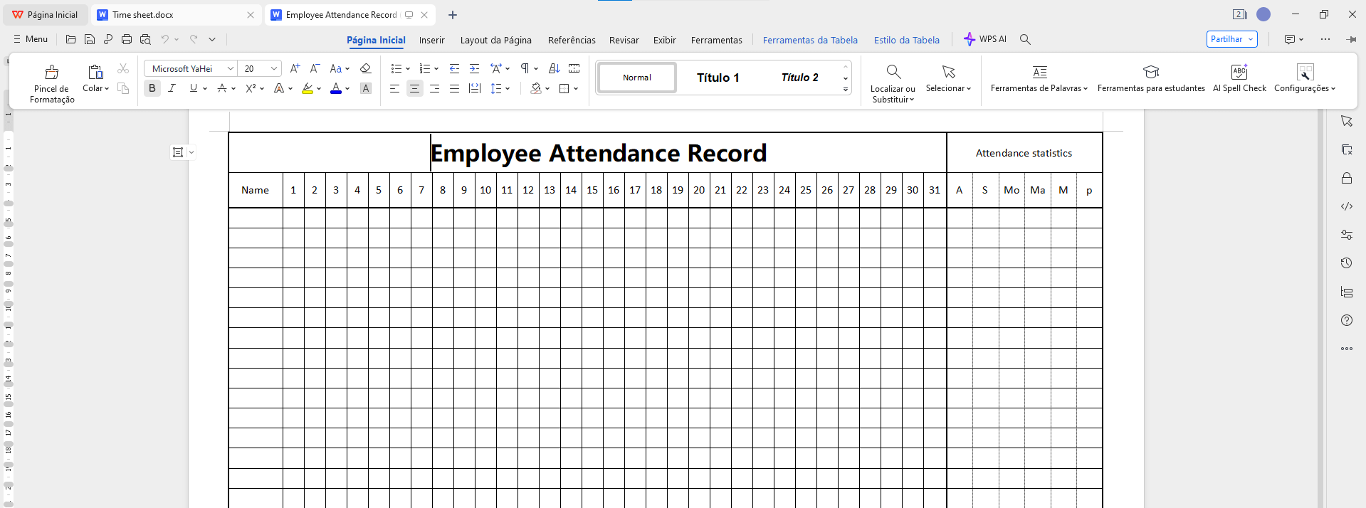Click the numbered list icon
Screen dimensions: 1366x508
coord(425,68)
